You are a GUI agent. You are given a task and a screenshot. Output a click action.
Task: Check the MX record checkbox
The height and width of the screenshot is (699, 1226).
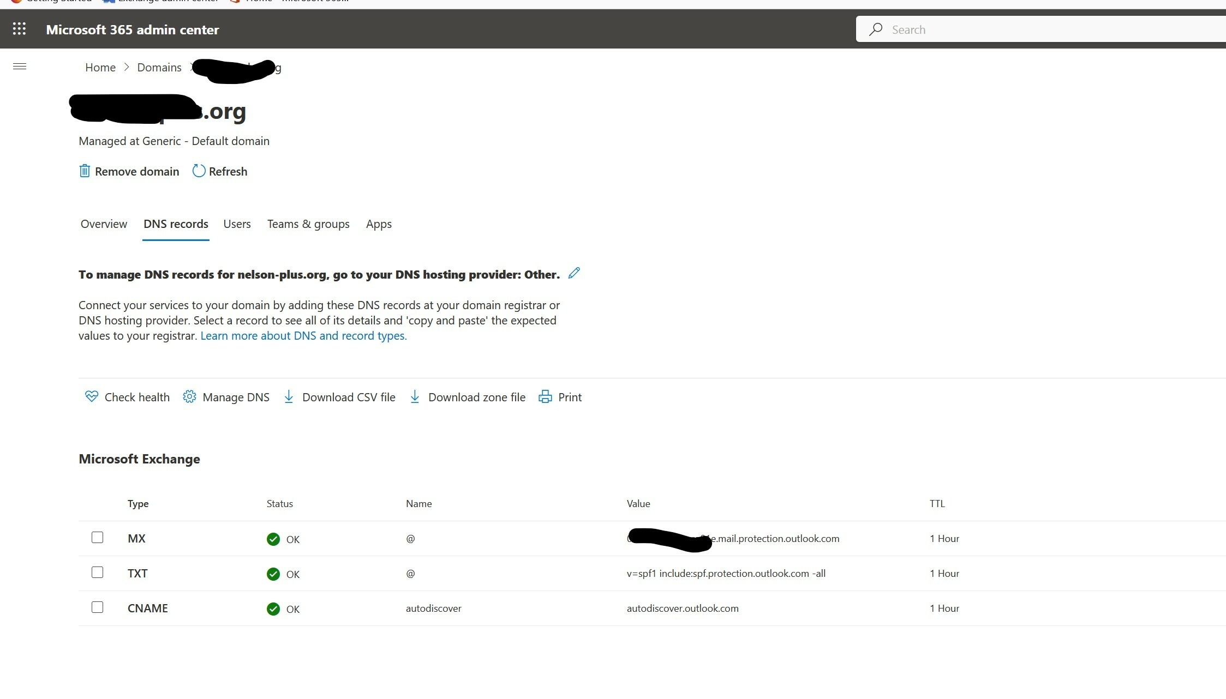(x=98, y=538)
